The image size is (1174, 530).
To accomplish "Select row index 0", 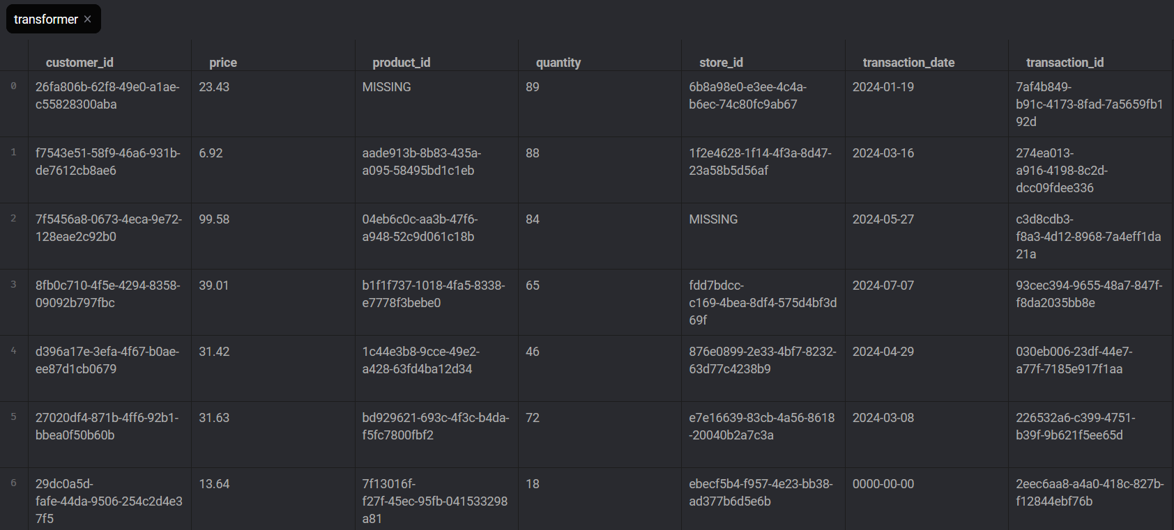I will coord(13,86).
